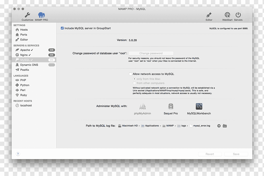Click the MAMP PRO elephant icon
Viewport: 264px width, 176px height.
pyautogui.click(x=41, y=17)
